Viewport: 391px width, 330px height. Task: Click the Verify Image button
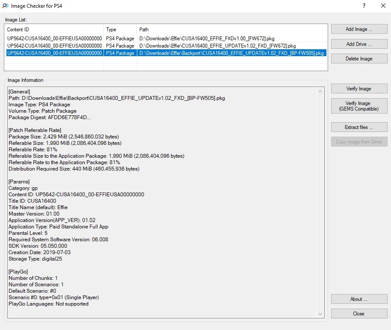point(359,89)
